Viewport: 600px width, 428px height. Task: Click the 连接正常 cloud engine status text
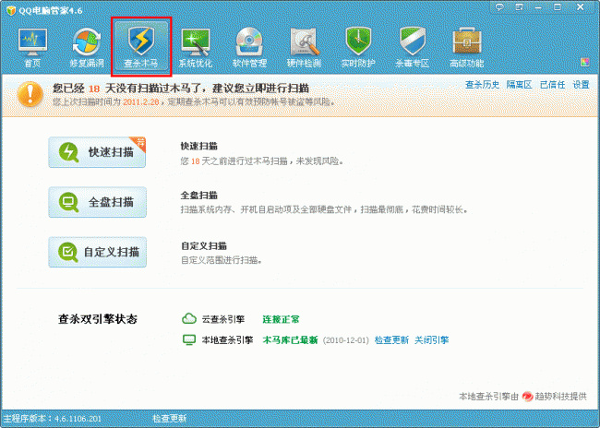pyautogui.click(x=281, y=319)
